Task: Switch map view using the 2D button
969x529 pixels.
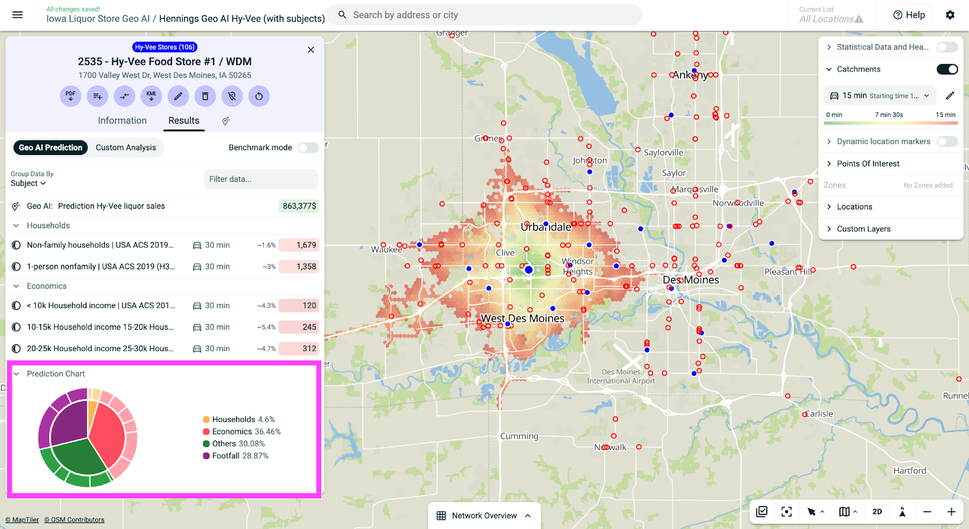Action: click(x=877, y=512)
